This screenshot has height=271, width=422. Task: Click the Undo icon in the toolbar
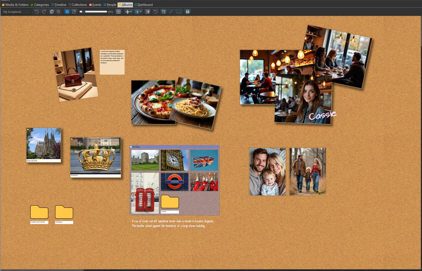coord(37,12)
